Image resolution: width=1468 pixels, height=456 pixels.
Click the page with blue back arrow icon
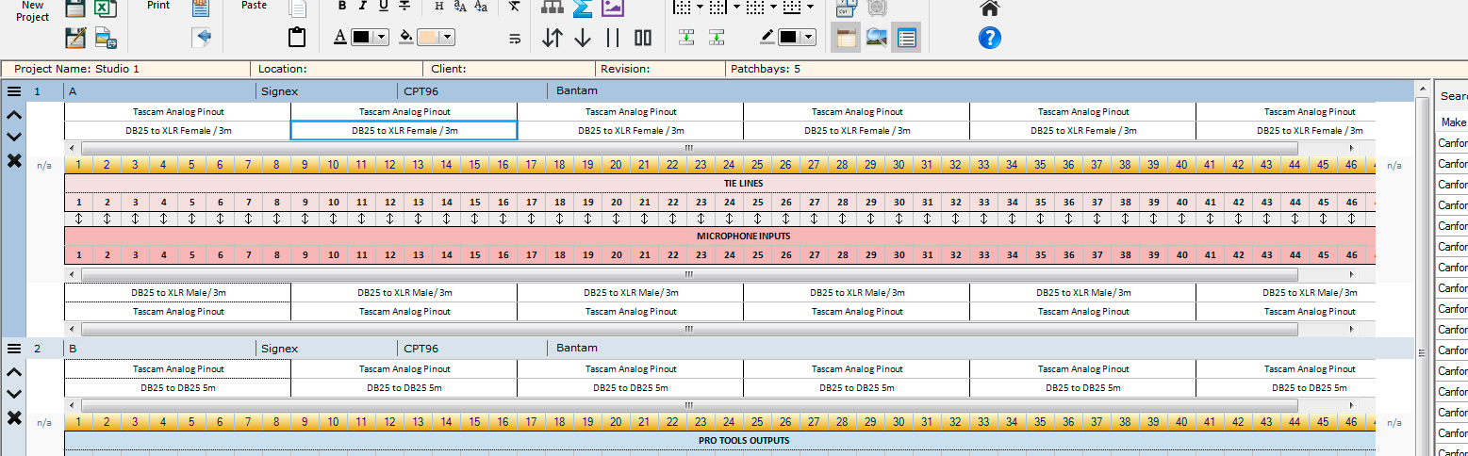[200, 38]
